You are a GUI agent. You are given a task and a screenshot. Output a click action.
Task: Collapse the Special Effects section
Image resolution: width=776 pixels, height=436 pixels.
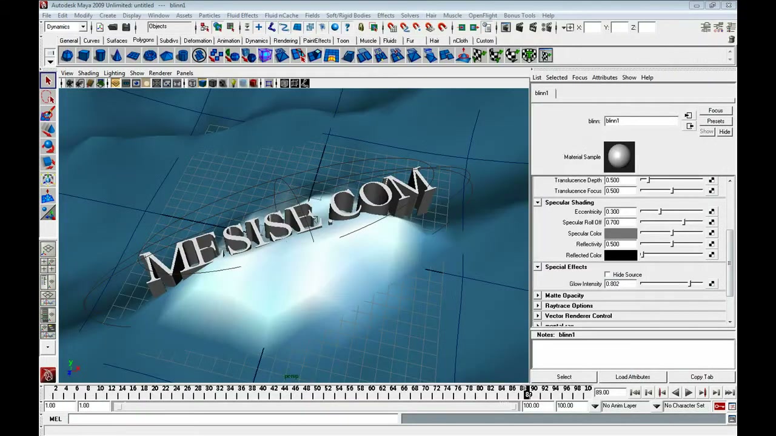[538, 267]
